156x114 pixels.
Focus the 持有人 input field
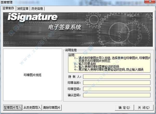click(x=117, y=77)
